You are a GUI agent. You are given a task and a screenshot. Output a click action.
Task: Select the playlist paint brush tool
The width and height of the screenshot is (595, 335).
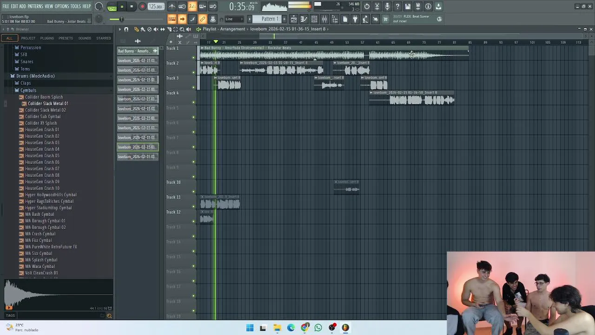pos(143,29)
